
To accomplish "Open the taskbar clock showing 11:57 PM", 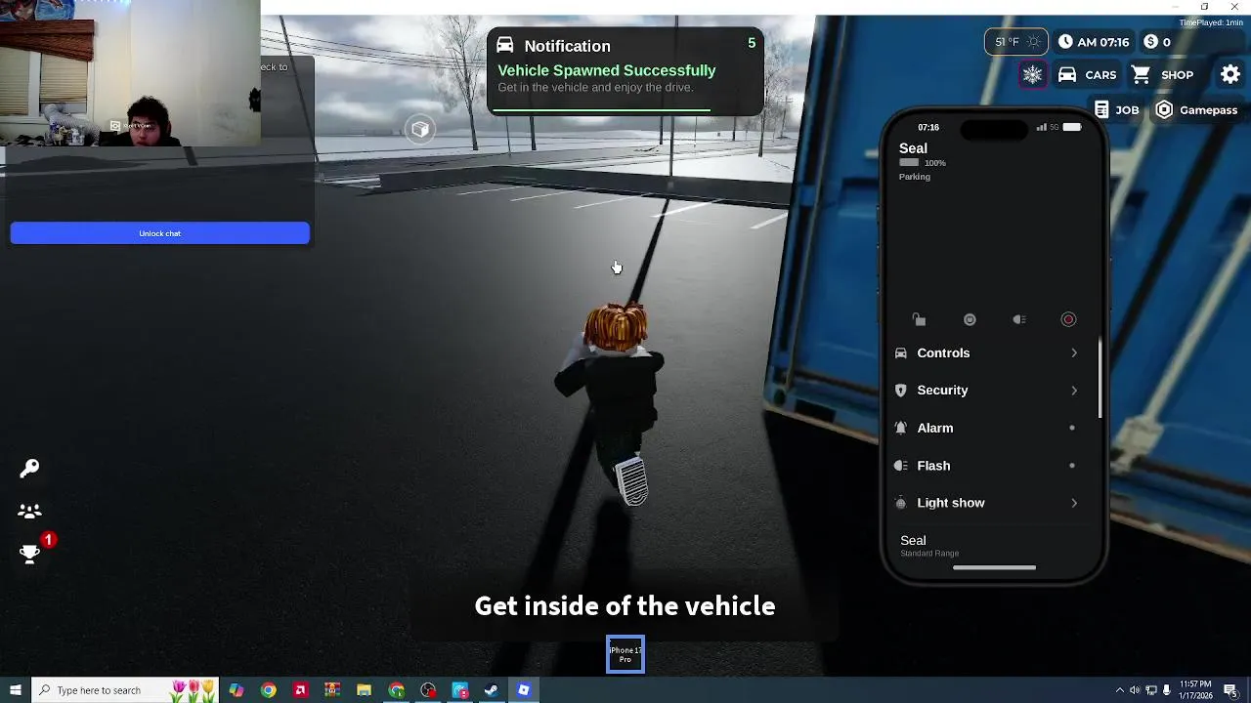I will pyautogui.click(x=1195, y=690).
